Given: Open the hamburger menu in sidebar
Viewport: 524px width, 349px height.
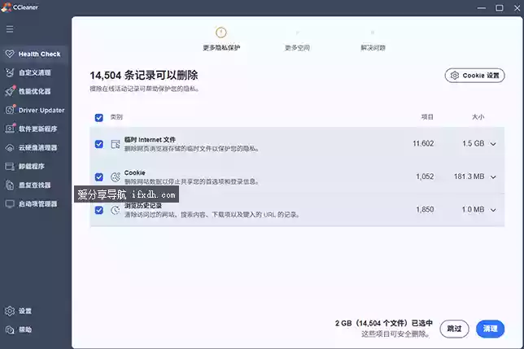Looking at the screenshot, I should tap(10, 29).
